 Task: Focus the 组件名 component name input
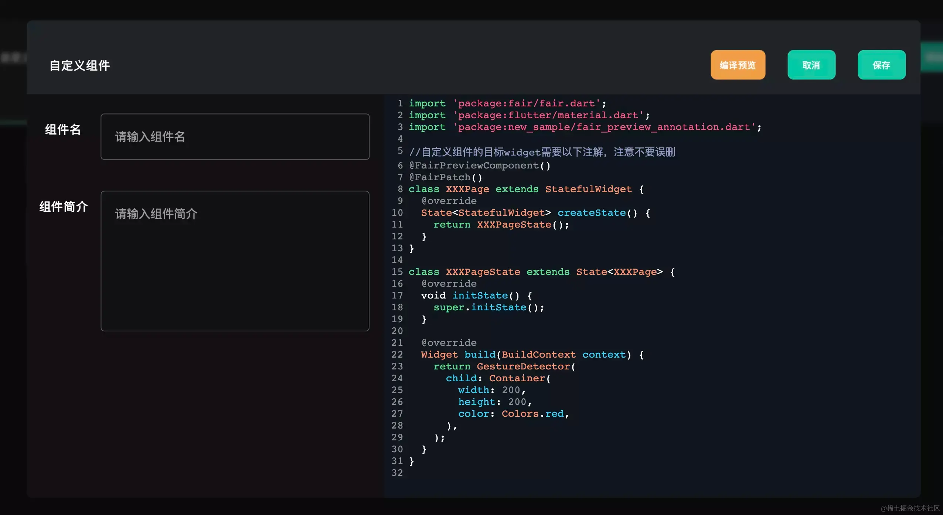click(235, 137)
